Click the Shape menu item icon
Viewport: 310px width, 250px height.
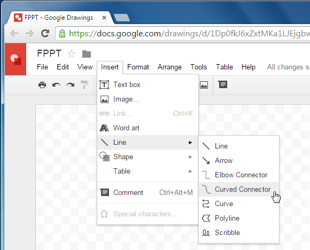(104, 157)
